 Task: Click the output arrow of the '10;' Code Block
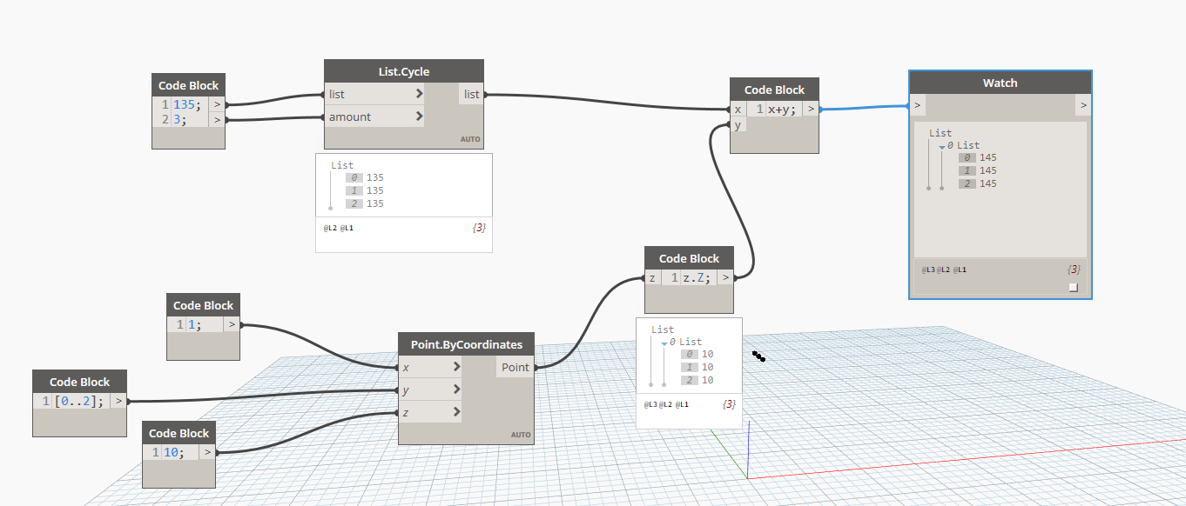(x=207, y=452)
